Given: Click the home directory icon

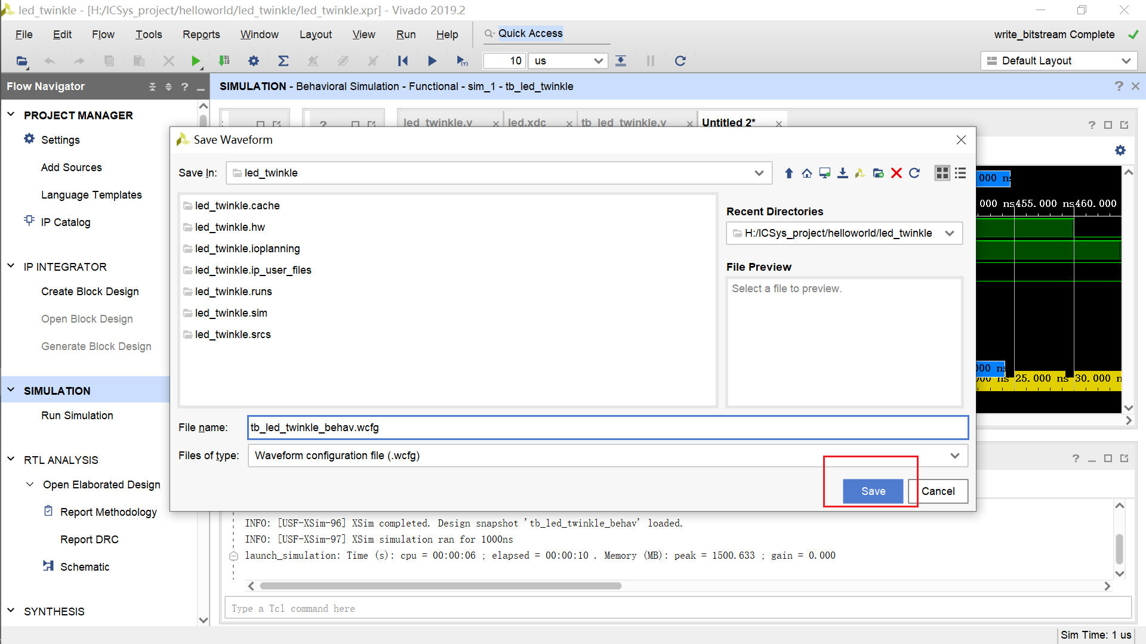Looking at the screenshot, I should coord(807,173).
